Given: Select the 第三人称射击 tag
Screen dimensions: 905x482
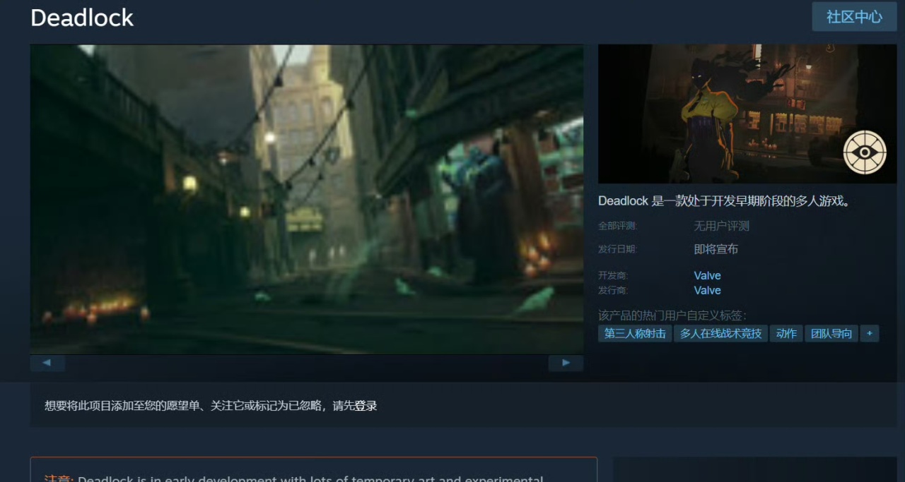Looking at the screenshot, I should click(635, 334).
